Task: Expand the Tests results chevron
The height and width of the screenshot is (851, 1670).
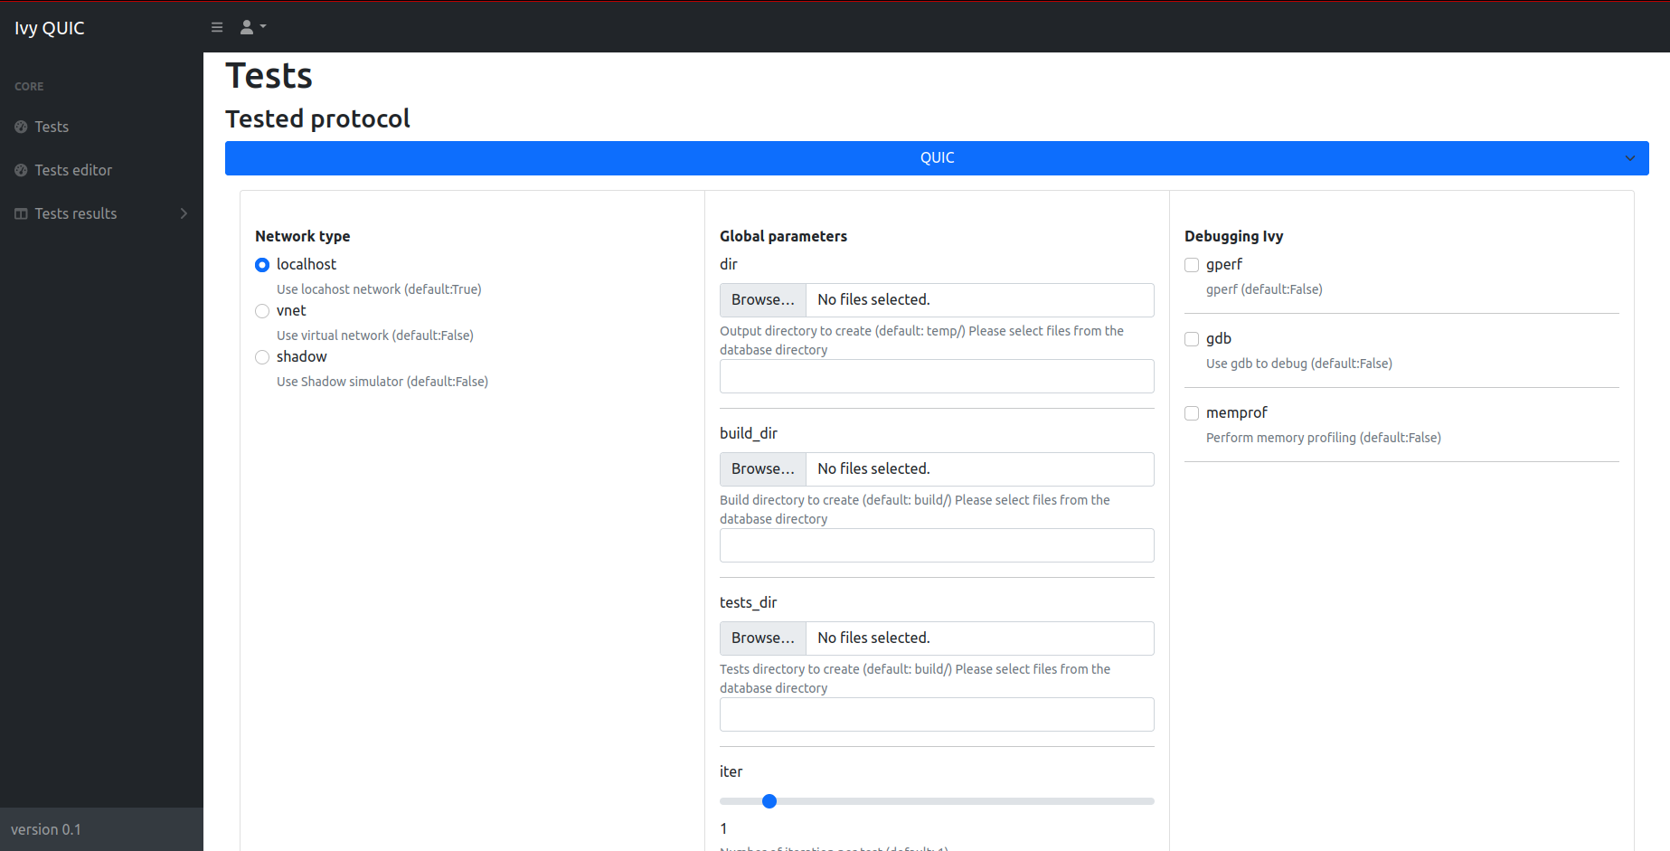Action: pyautogui.click(x=184, y=213)
